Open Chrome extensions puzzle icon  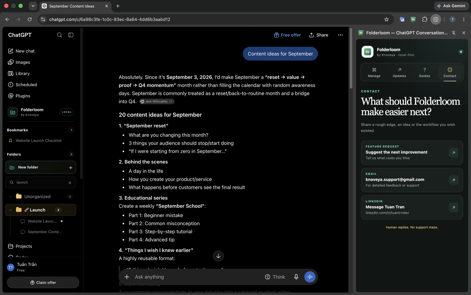pos(424,19)
